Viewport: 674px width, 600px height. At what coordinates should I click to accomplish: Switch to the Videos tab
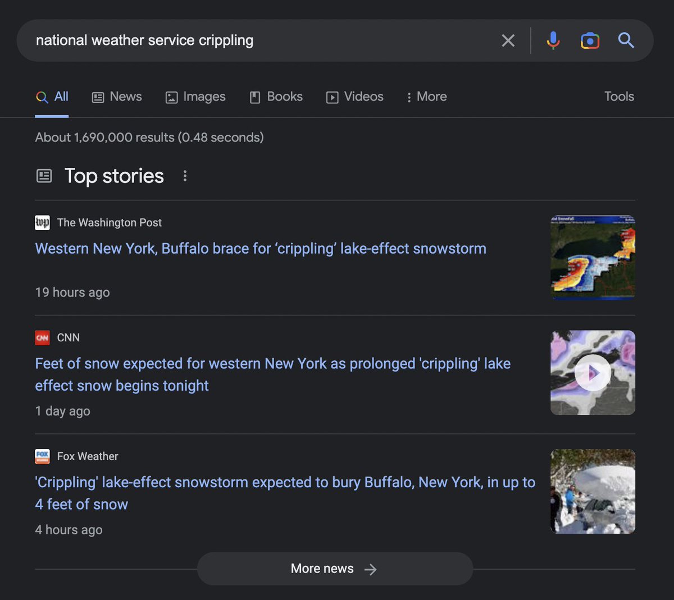tap(355, 97)
